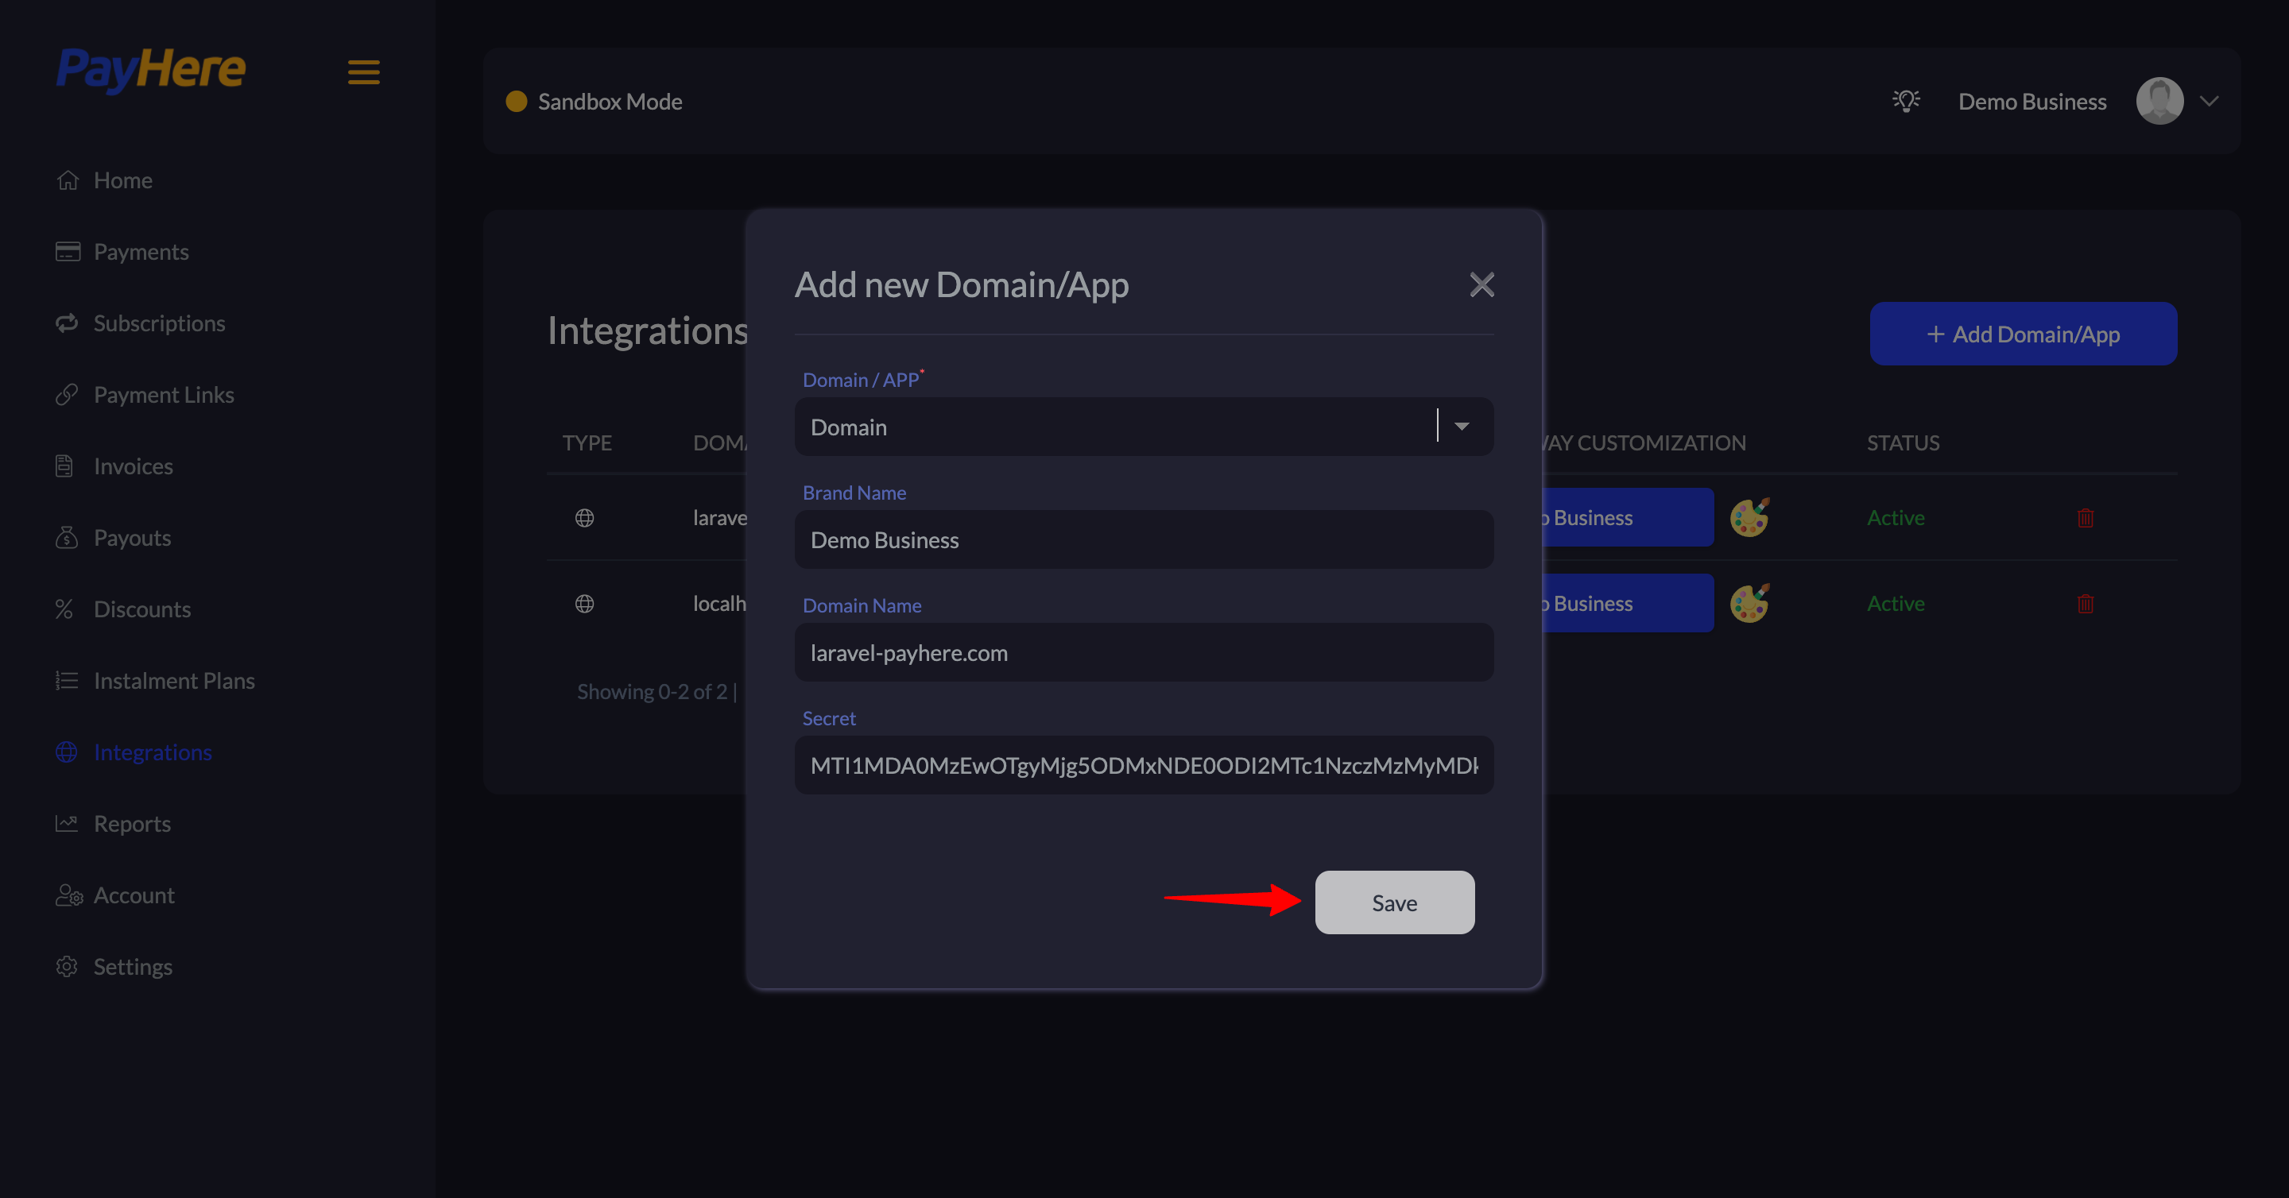This screenshot has height=1198, width=2289.
Task: Switch to the Reports section
Action: tap(131, 823)
